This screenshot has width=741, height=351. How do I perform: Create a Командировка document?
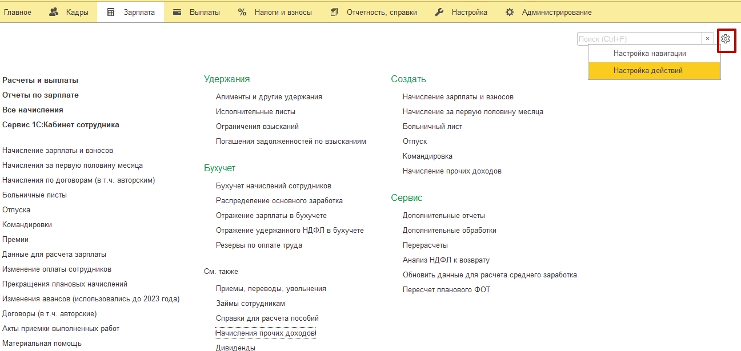[427, 156]
